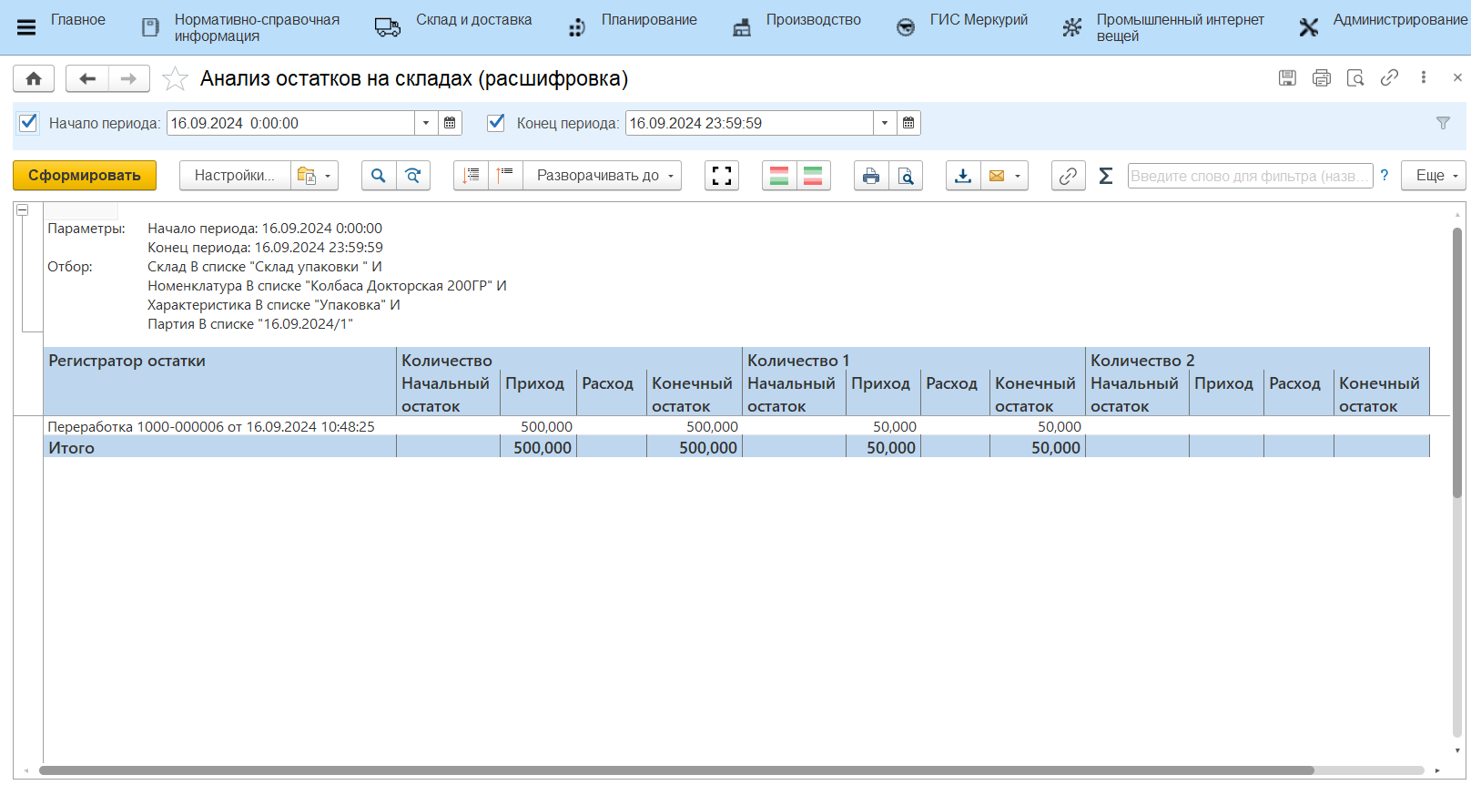The height and width of the screenshot is (785, 1471).
Task: Click the filter word search field
Action: pos(1249,176)
